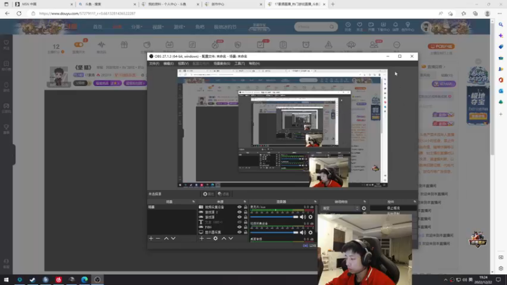The image size is (507, 285).
Task: Open Steam from the taskbar
Action: click(32, 280)
